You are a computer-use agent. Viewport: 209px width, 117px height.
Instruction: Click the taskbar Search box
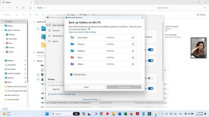(61, 114)
